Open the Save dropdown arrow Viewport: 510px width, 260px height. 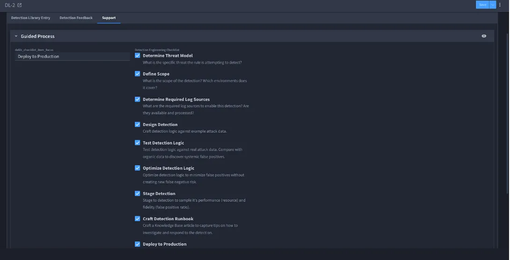point(492,5)
